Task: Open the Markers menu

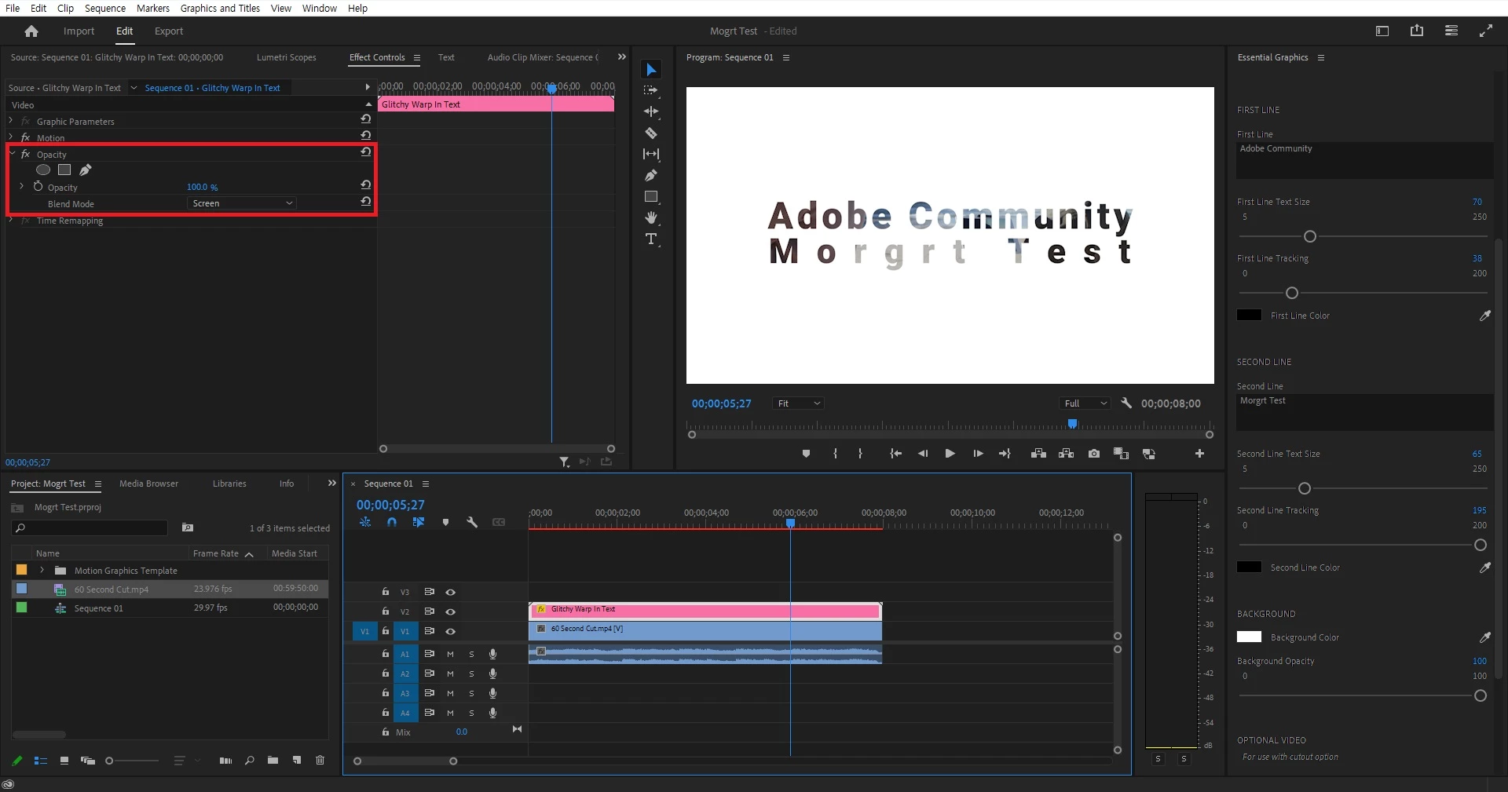Action: 153,8
